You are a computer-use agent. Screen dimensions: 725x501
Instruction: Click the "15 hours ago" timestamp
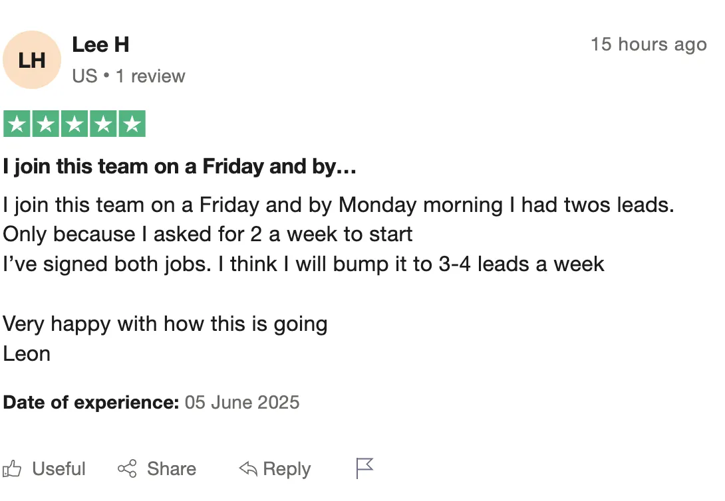click(x=649, y=45)
